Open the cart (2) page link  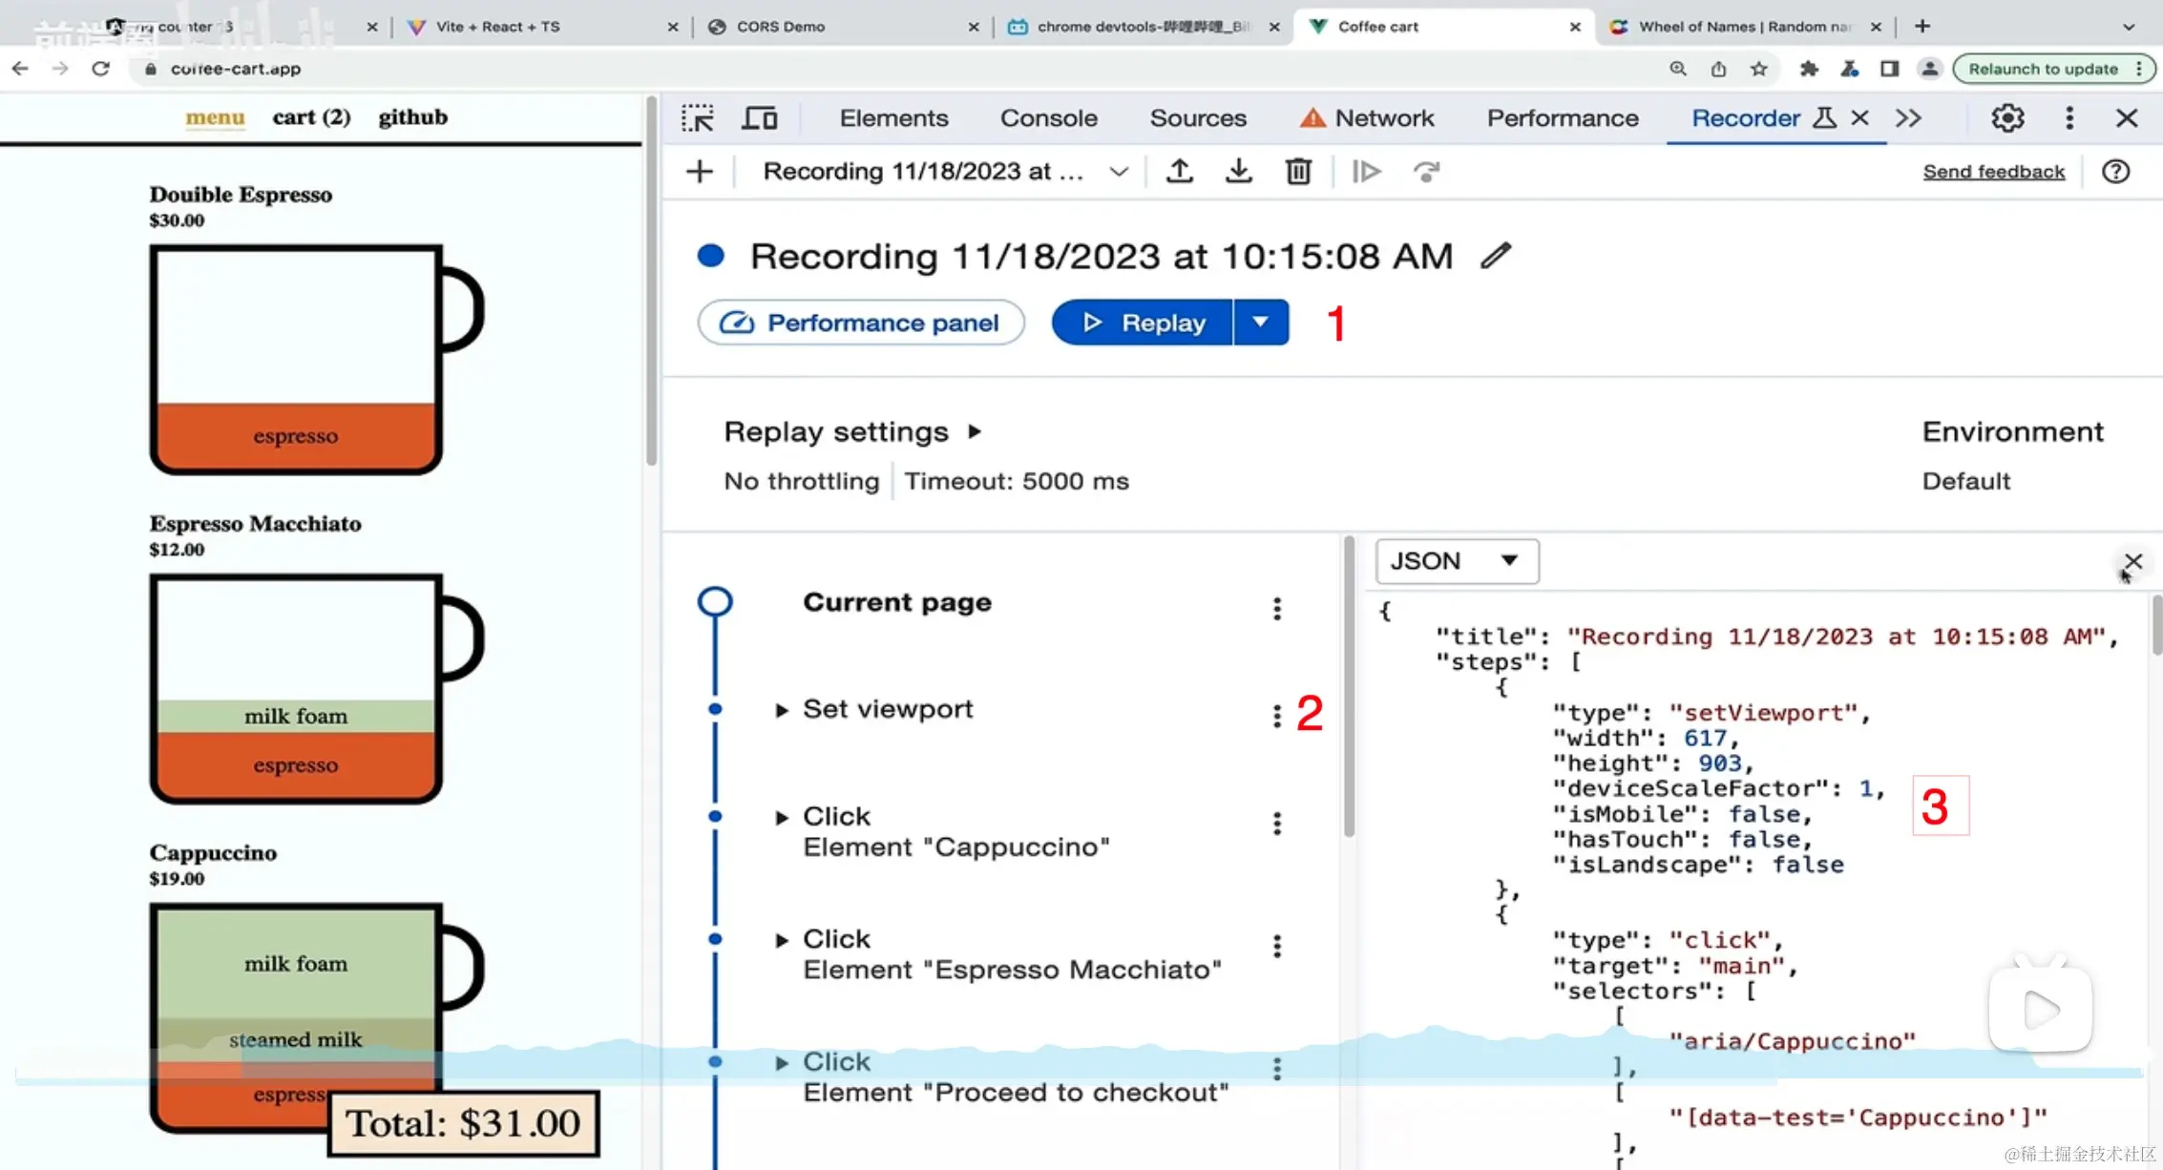pyautogui.click(x=311, y=117)
